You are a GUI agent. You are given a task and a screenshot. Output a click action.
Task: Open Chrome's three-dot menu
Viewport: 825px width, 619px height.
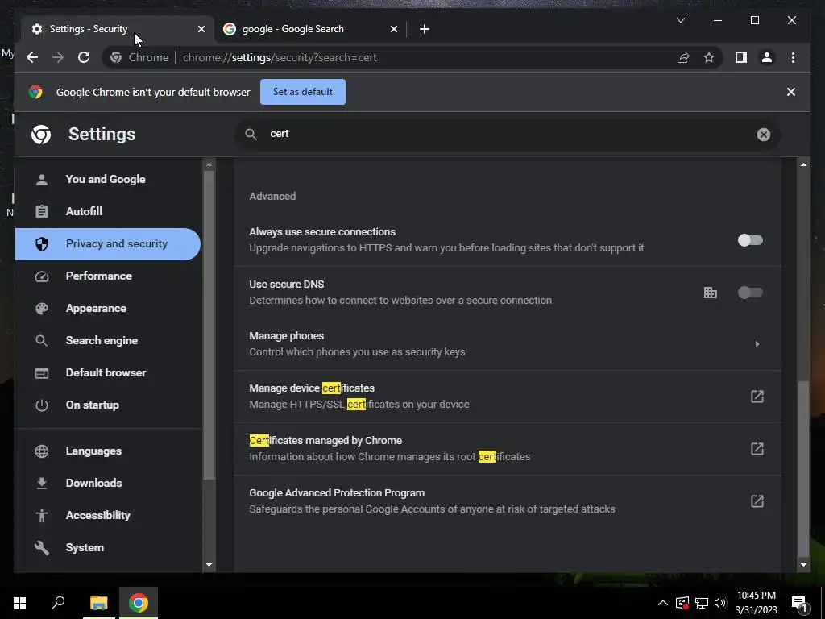[793, 57]
